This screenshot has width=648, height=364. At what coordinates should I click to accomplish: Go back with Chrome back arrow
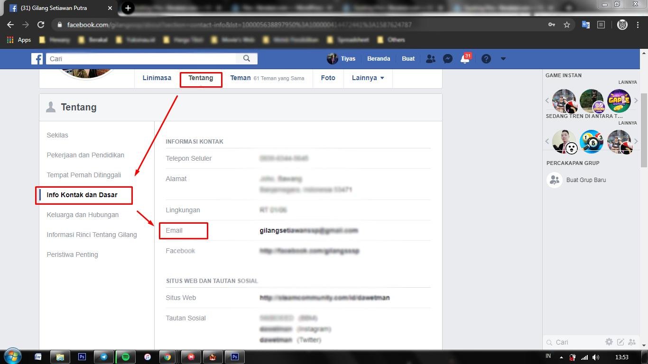(10, 25)
